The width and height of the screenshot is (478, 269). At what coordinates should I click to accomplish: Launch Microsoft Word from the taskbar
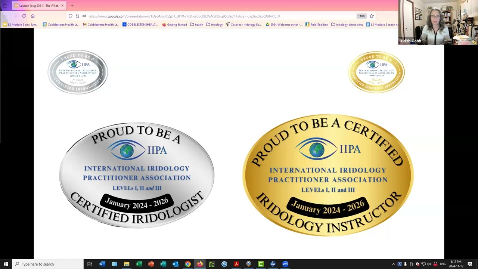tap(102, 264)
